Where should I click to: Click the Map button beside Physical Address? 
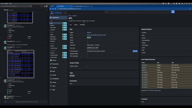click(x=135, y=51)
